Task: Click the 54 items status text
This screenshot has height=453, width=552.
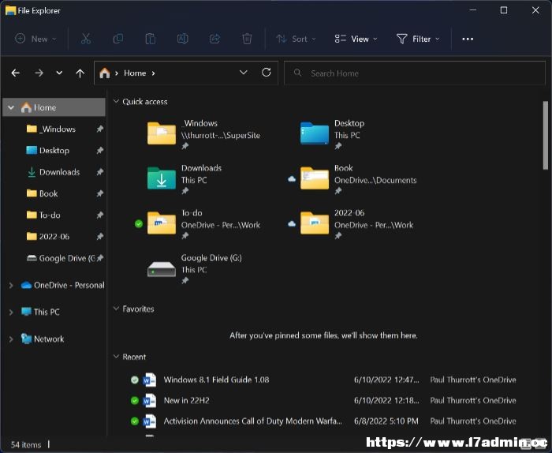Action: click(x=26, y=444)
